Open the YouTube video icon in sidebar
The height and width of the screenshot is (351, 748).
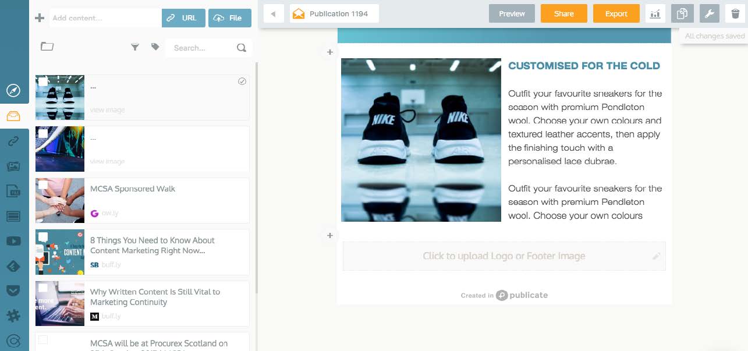coord(13,242)
